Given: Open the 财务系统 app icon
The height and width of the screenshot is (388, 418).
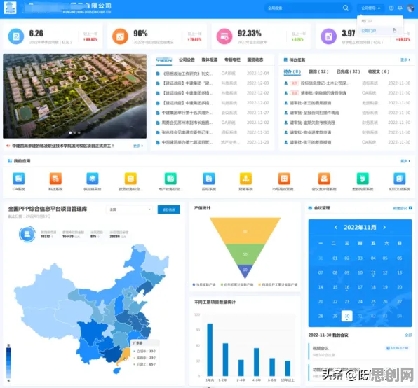Looking at the screenshot, I should [x=245, y=179].
